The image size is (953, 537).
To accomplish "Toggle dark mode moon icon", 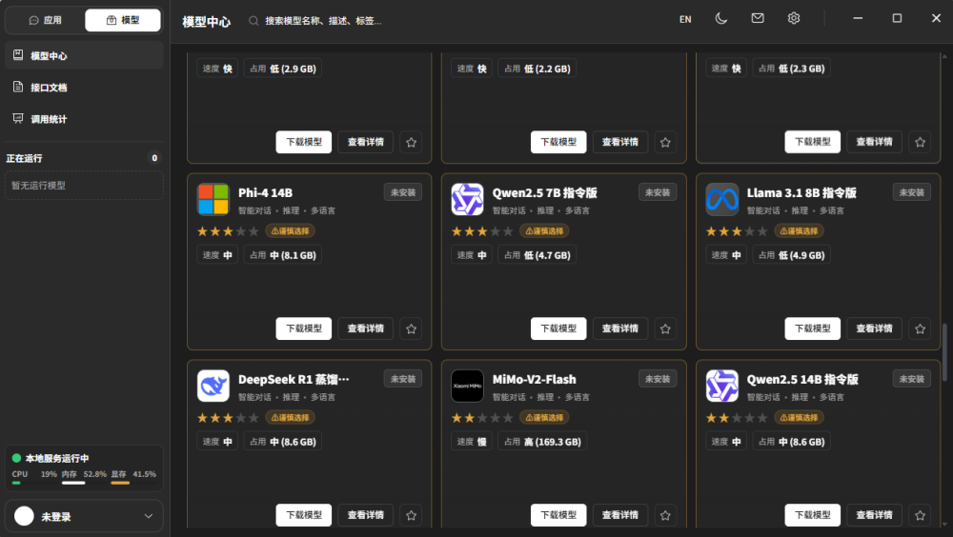I will tap(720, 19).
